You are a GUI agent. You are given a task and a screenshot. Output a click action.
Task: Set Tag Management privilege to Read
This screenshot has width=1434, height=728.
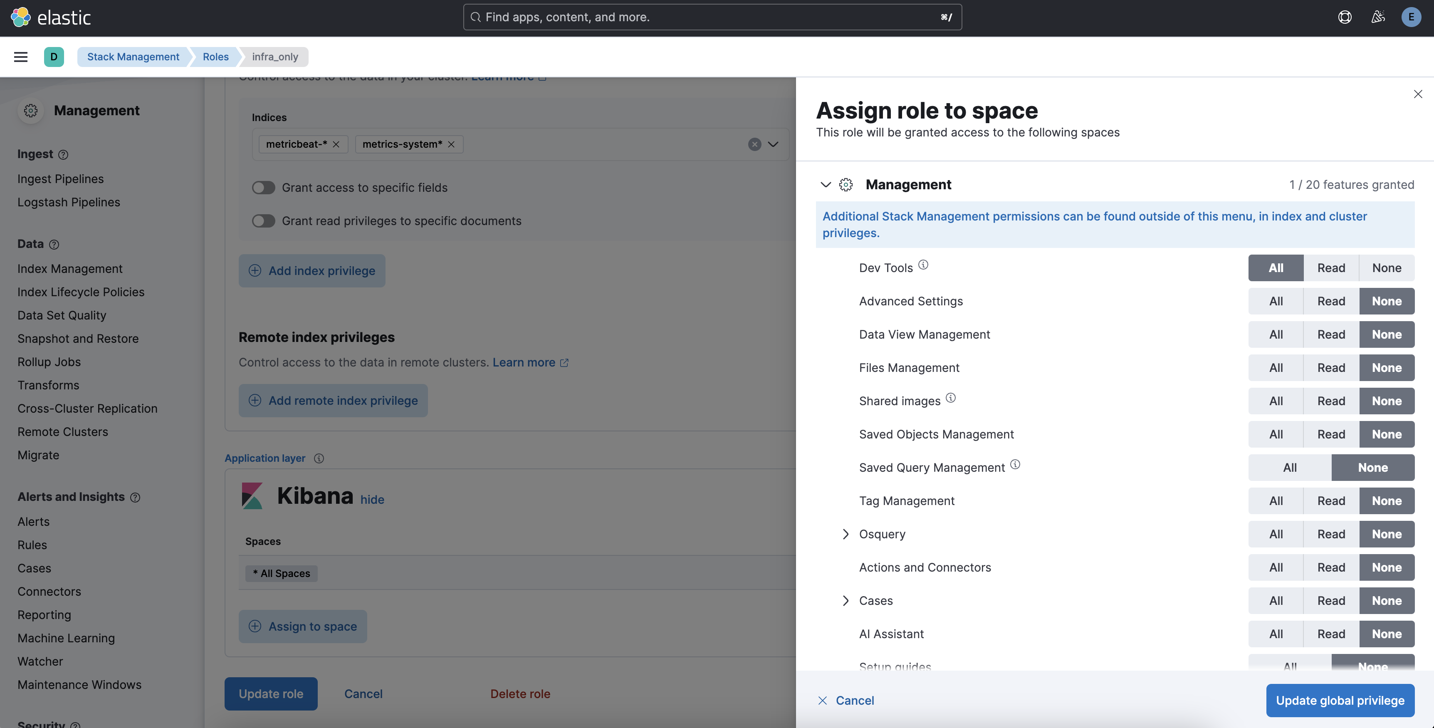pyautogui.click(x=1331, y=501)
